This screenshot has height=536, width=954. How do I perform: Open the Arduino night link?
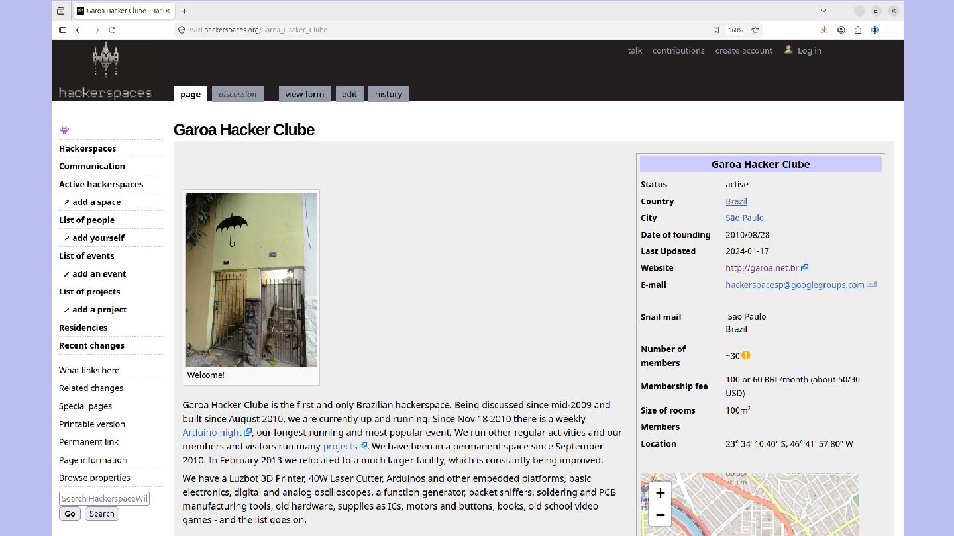[213, 432]
